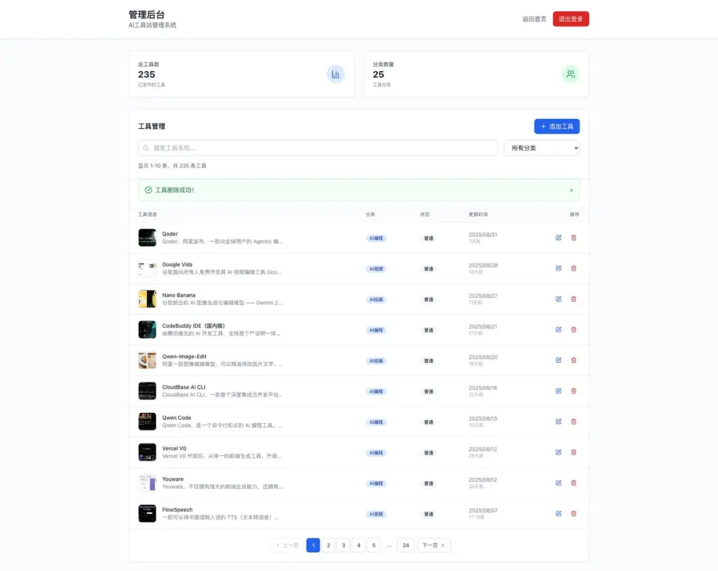
Task: Click the 管理后台 page title
Action: pos(146,15)
